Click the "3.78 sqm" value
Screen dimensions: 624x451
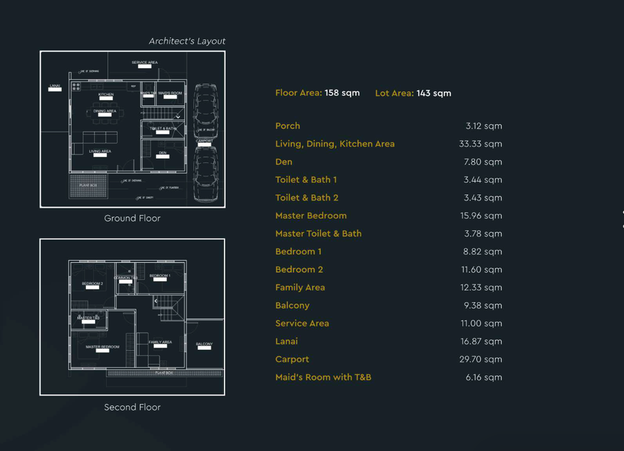tap(483, 233)
